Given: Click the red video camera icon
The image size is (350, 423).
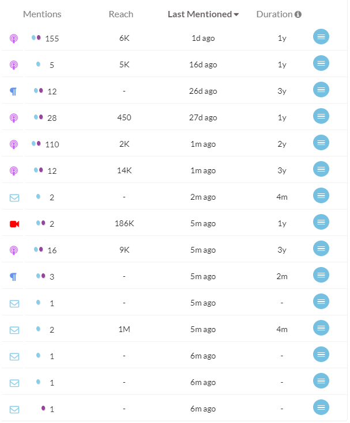Looking at the screenshot, I should 14,224.
